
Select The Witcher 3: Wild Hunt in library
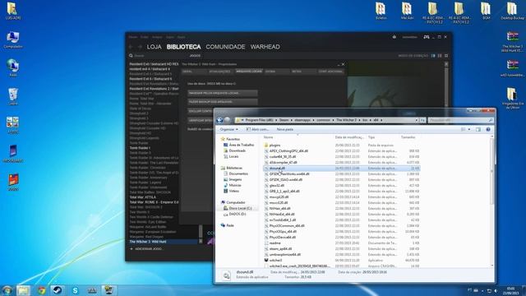[163, 242]
